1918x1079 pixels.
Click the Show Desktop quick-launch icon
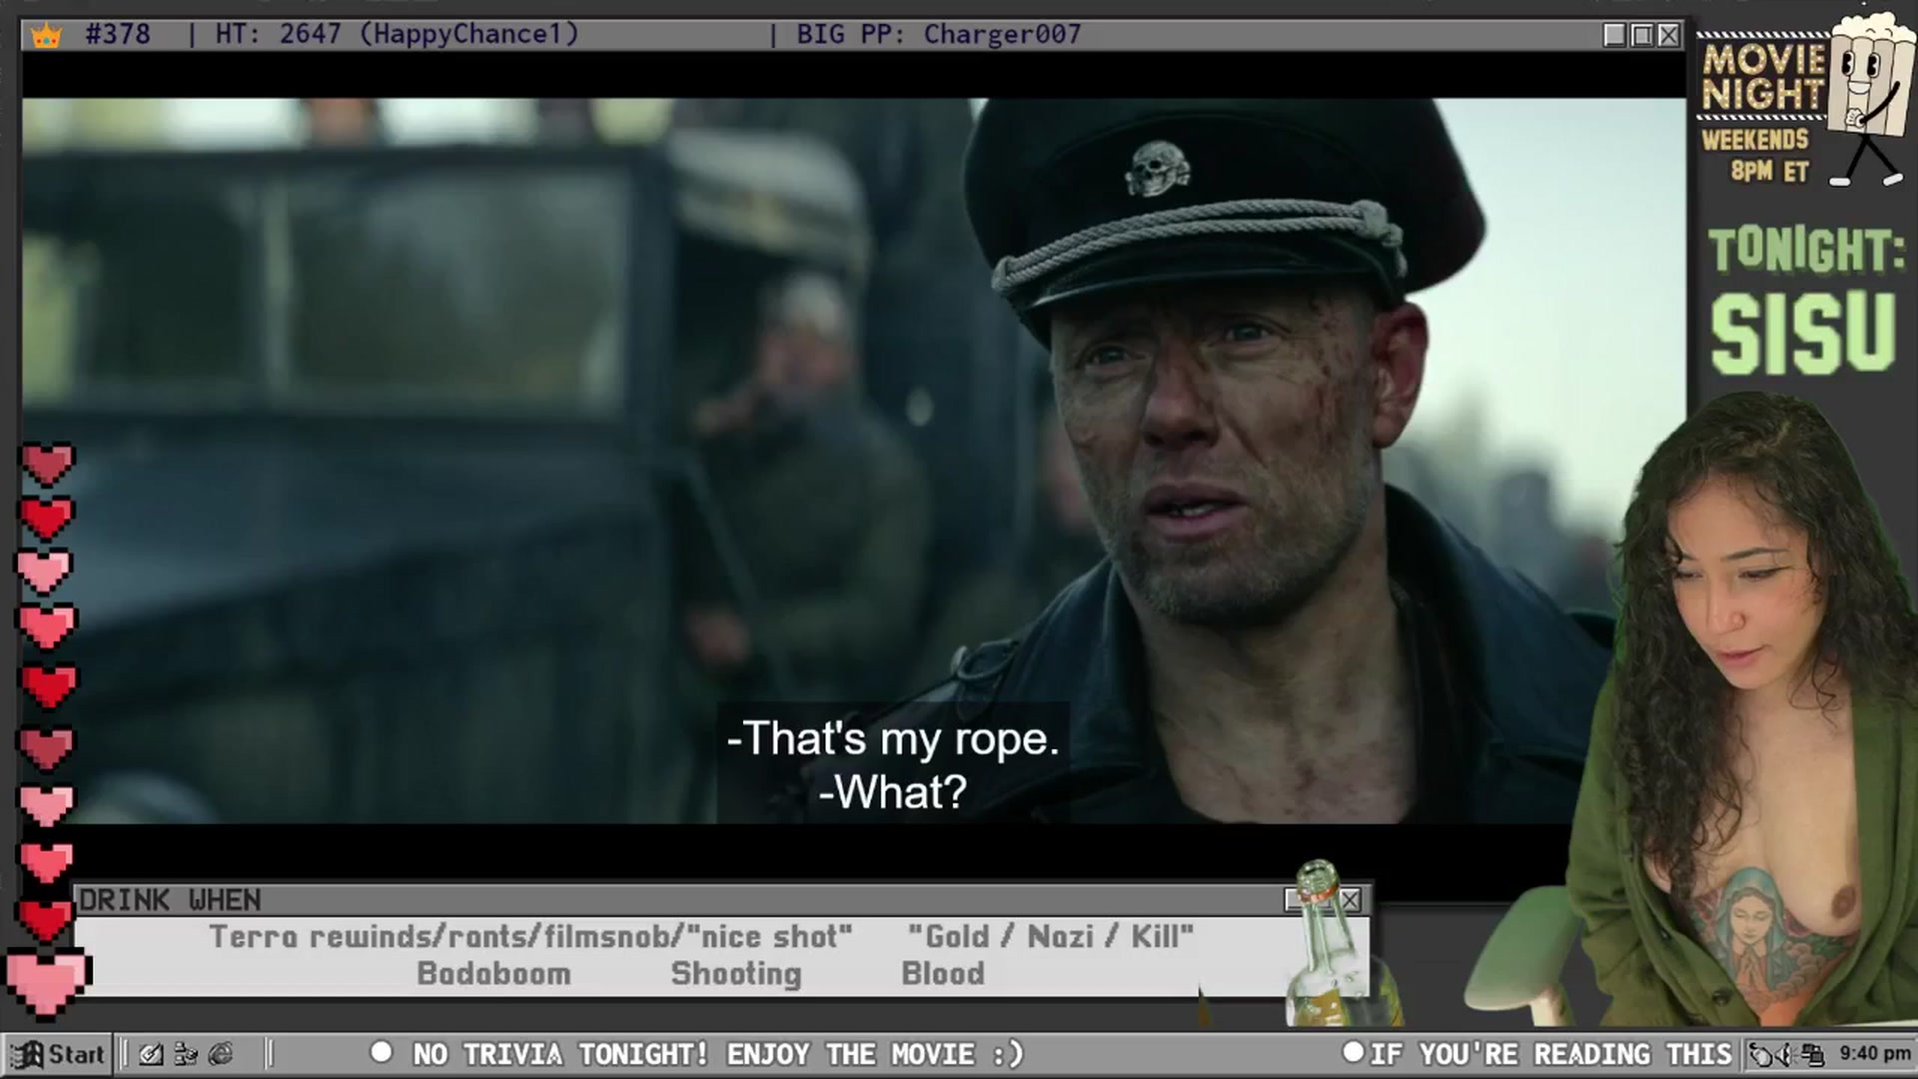[151, 1054]
